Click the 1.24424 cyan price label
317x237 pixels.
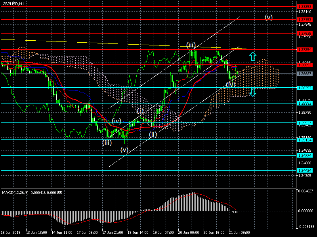pyautogui.click(x=305, y=171)
